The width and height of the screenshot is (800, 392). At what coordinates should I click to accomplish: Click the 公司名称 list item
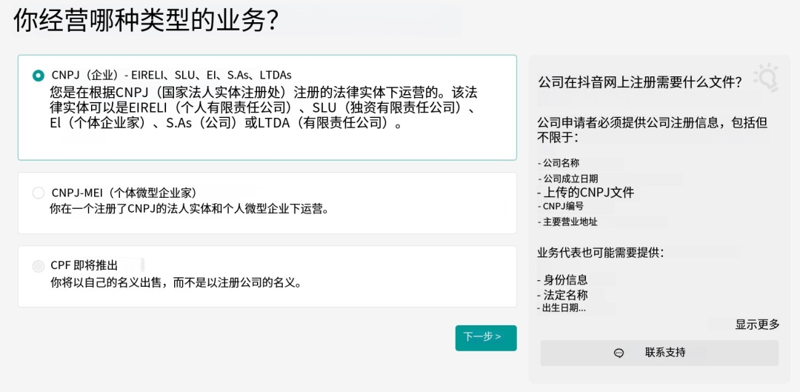point(561,163)
